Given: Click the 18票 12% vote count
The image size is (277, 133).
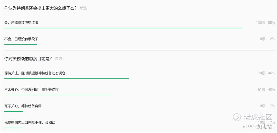Looking at the screenshot, I should pyautogui.click(x=266, y=39).
